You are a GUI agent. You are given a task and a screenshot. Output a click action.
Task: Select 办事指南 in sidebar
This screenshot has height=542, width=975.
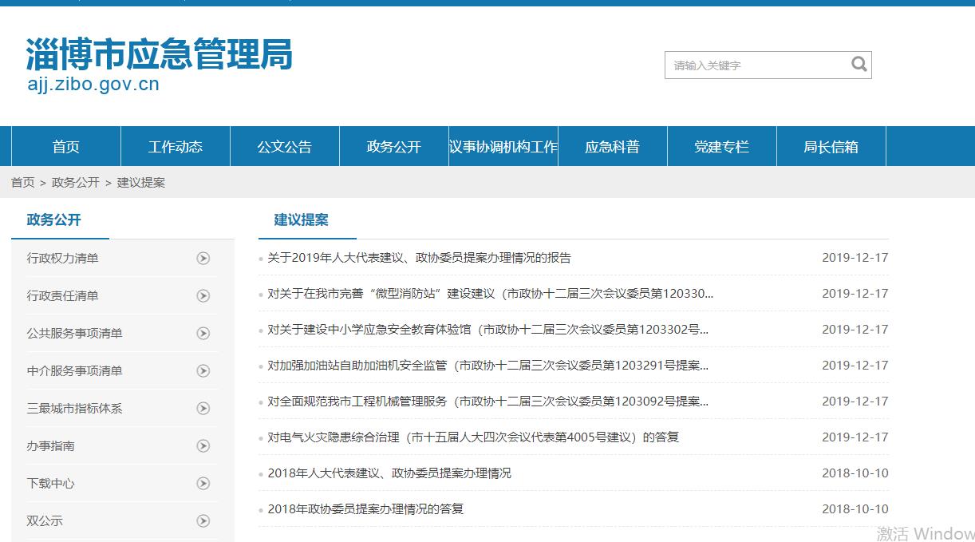(51, 445)
